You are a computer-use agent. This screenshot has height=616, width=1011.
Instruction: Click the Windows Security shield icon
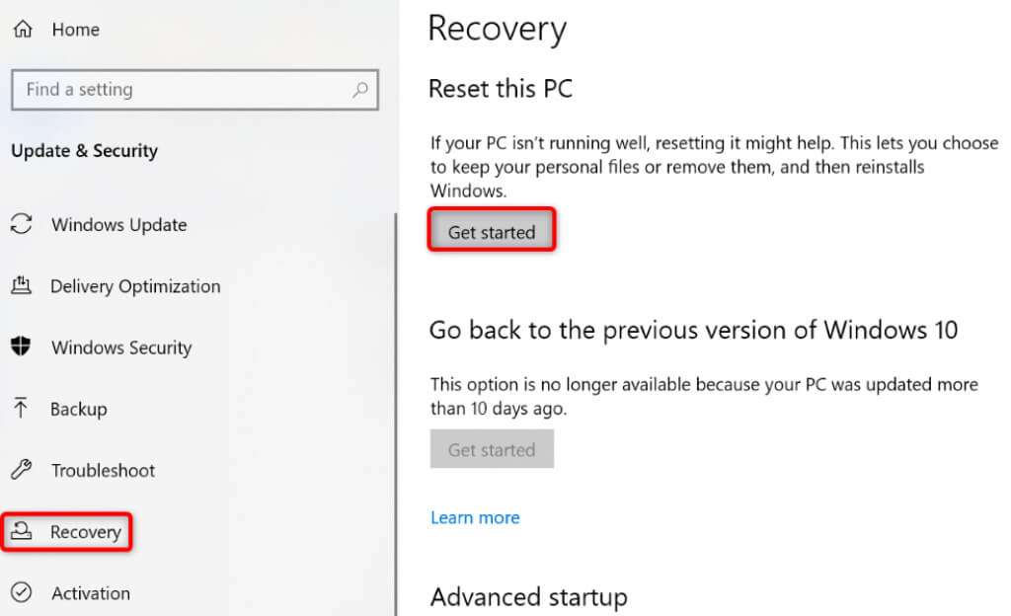[21, 347]
